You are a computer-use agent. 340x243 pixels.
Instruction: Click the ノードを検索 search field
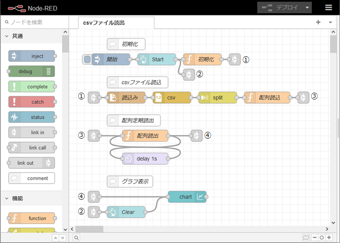tap(36, 22)
